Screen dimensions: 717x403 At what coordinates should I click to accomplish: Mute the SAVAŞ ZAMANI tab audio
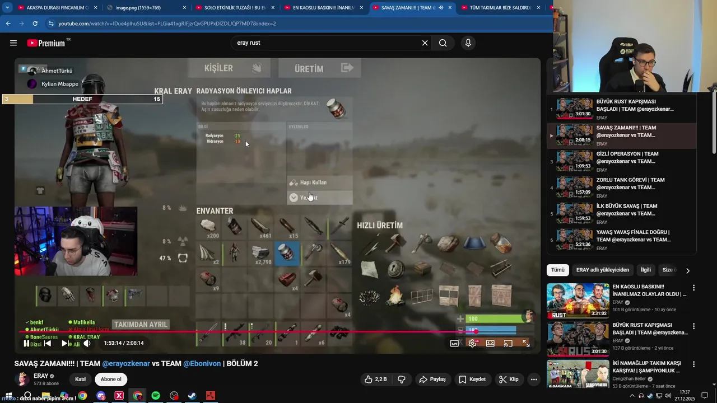pos(441,8)
